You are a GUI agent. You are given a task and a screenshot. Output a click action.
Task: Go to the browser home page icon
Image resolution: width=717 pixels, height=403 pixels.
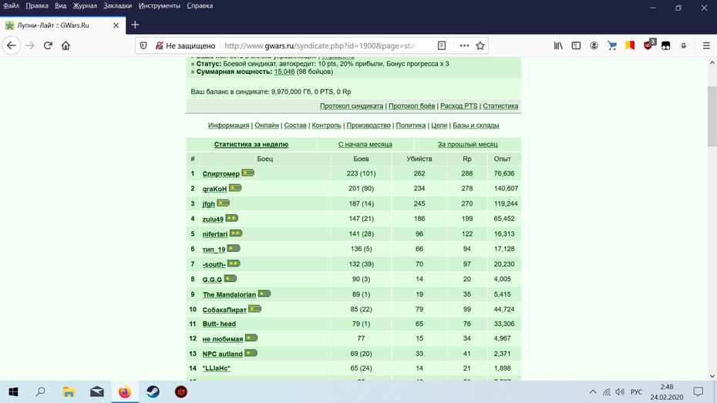[x=66, y=45]
